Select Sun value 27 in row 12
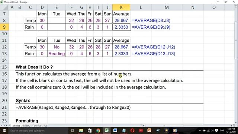Image resolution: width=238 pixels, height=134 pixels. coord(107,47)
